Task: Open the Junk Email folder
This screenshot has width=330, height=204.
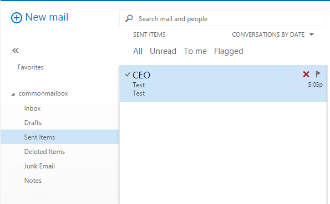Action: click(39, 166)
